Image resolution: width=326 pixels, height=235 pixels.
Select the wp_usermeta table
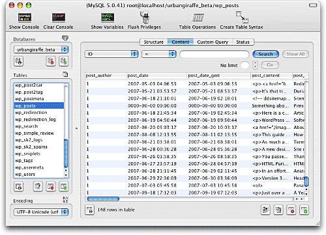(39, 167)
